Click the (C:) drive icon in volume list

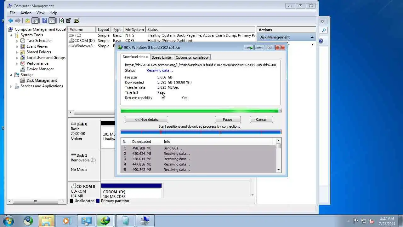(71, 35)
